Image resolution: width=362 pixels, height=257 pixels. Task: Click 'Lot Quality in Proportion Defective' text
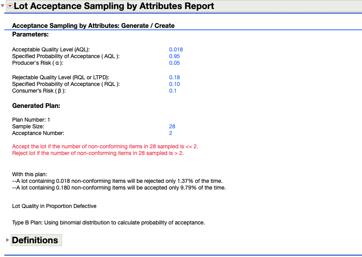[x=54, y=206]
